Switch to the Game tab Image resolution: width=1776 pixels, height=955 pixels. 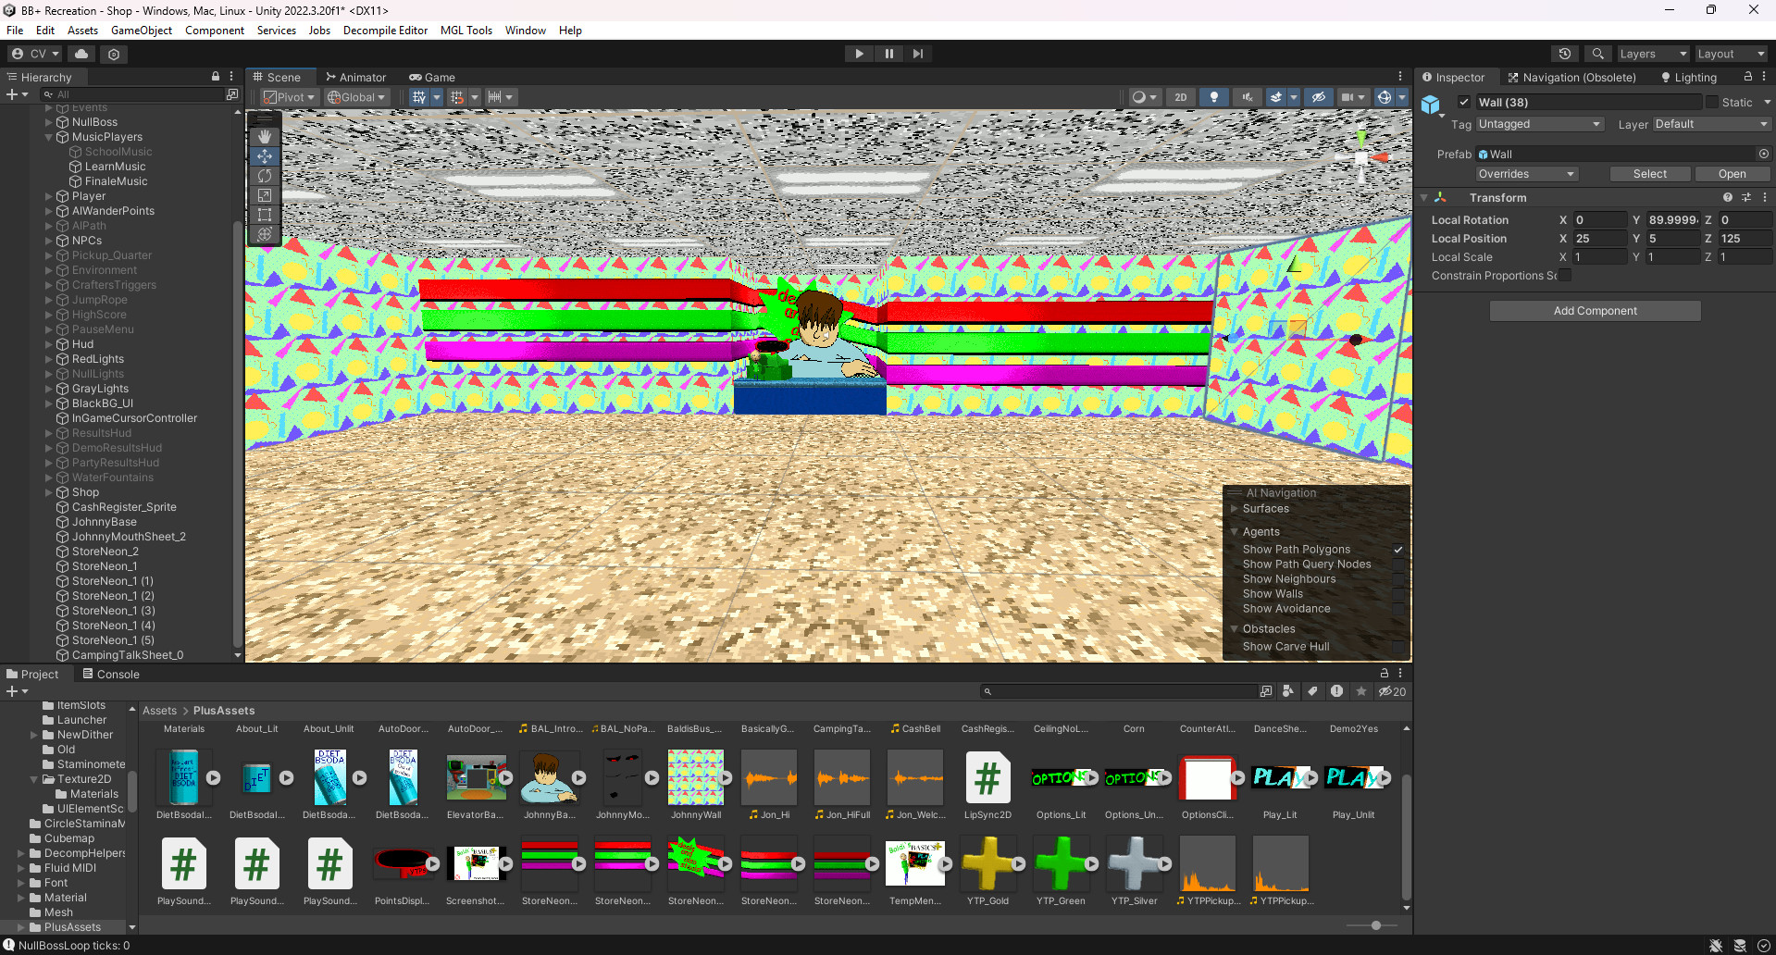pos(432,78)
